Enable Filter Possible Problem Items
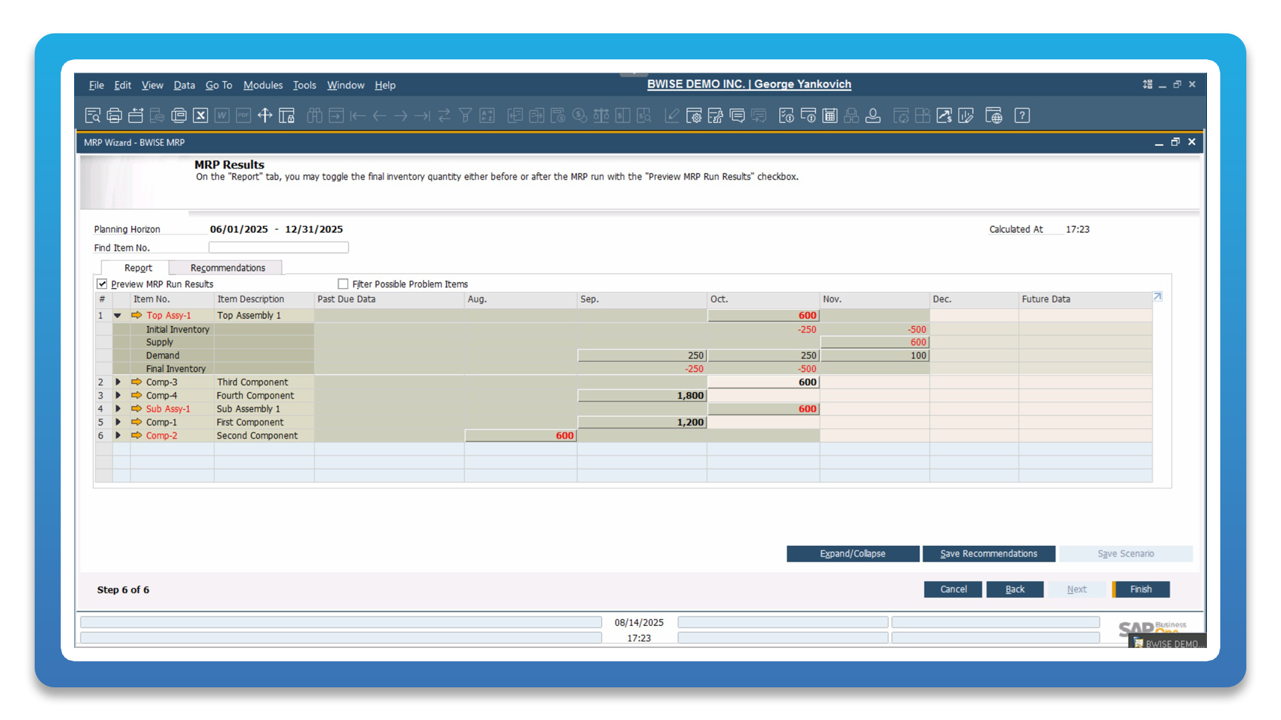The width and height of the screenshot is (1281, 720). tap(343, 283)
